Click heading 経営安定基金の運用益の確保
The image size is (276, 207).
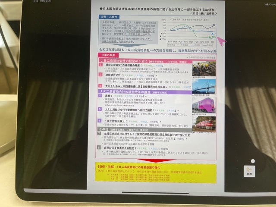tap(122, 65)
